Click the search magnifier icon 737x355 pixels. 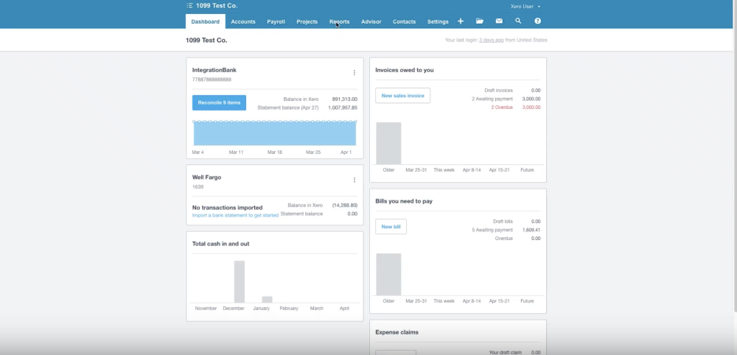tap(518, 21)
